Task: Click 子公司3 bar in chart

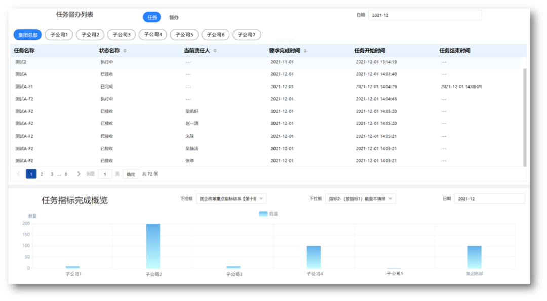Action: coord(233,267)
